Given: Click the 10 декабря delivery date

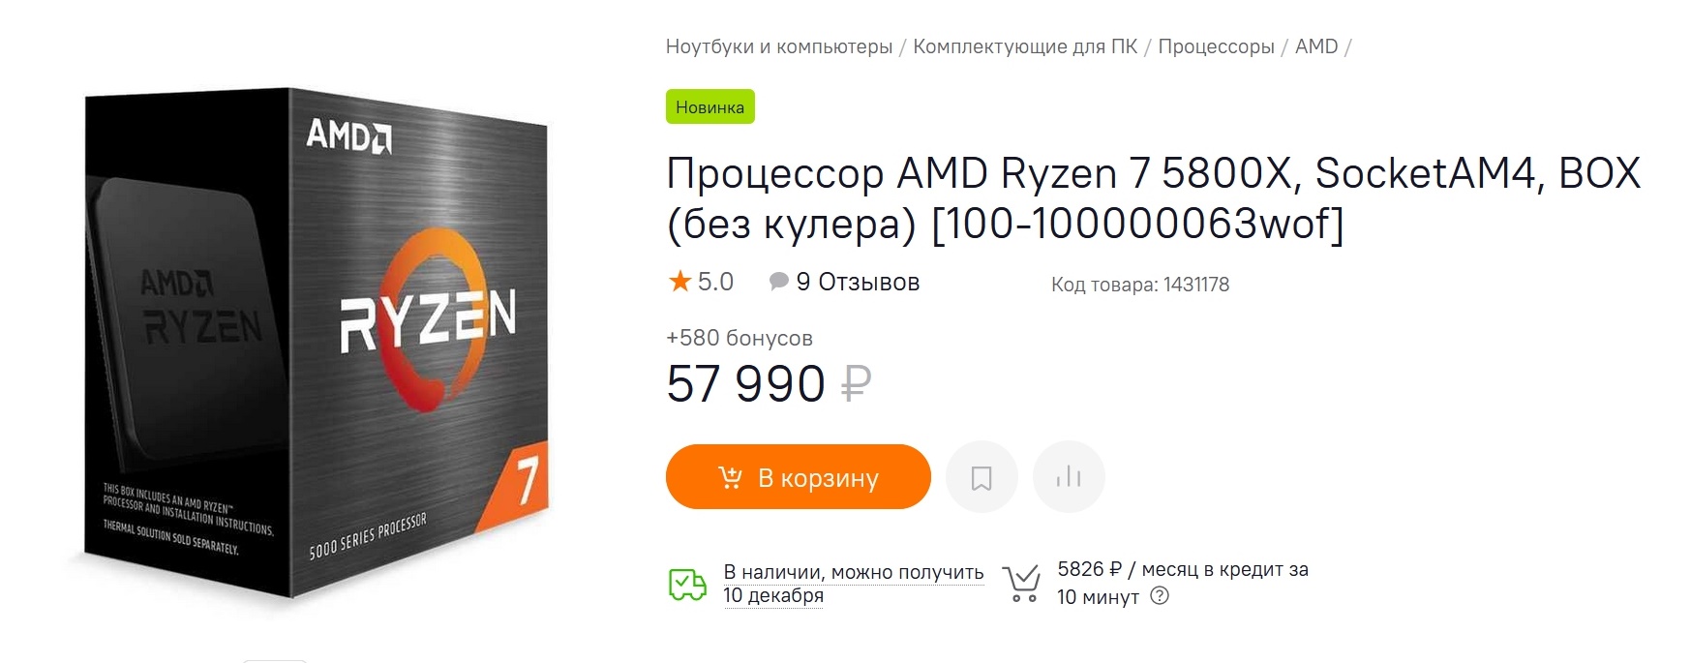Looking at the screenshot, I should point(773,596).
